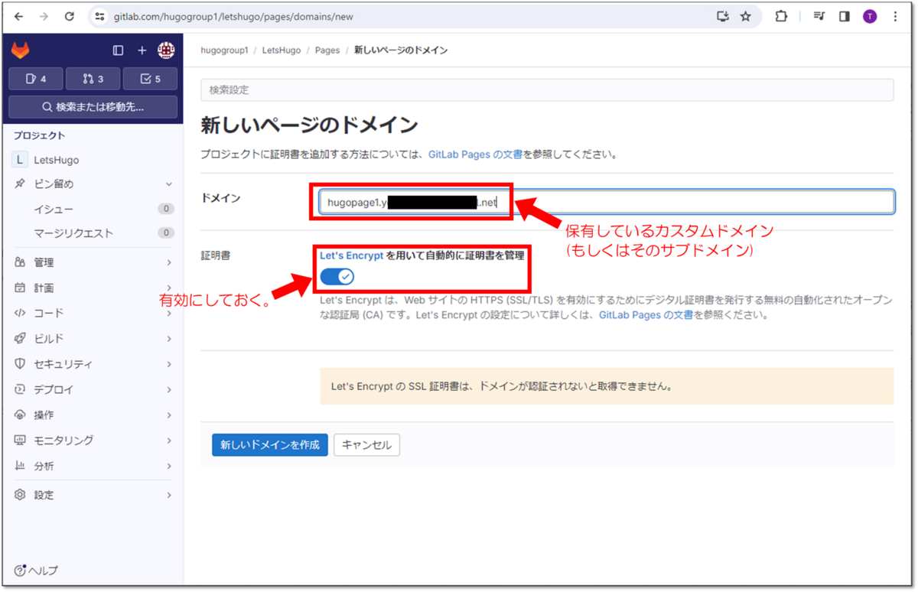918x592 pixels.
Task: Click the 分析 chart icon
Action: (x=20, y=466)
